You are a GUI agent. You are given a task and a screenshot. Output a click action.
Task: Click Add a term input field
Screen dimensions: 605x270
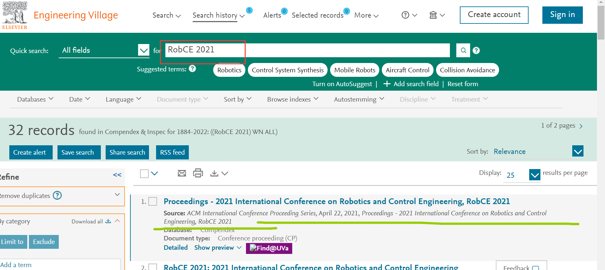tap(60, 265)
